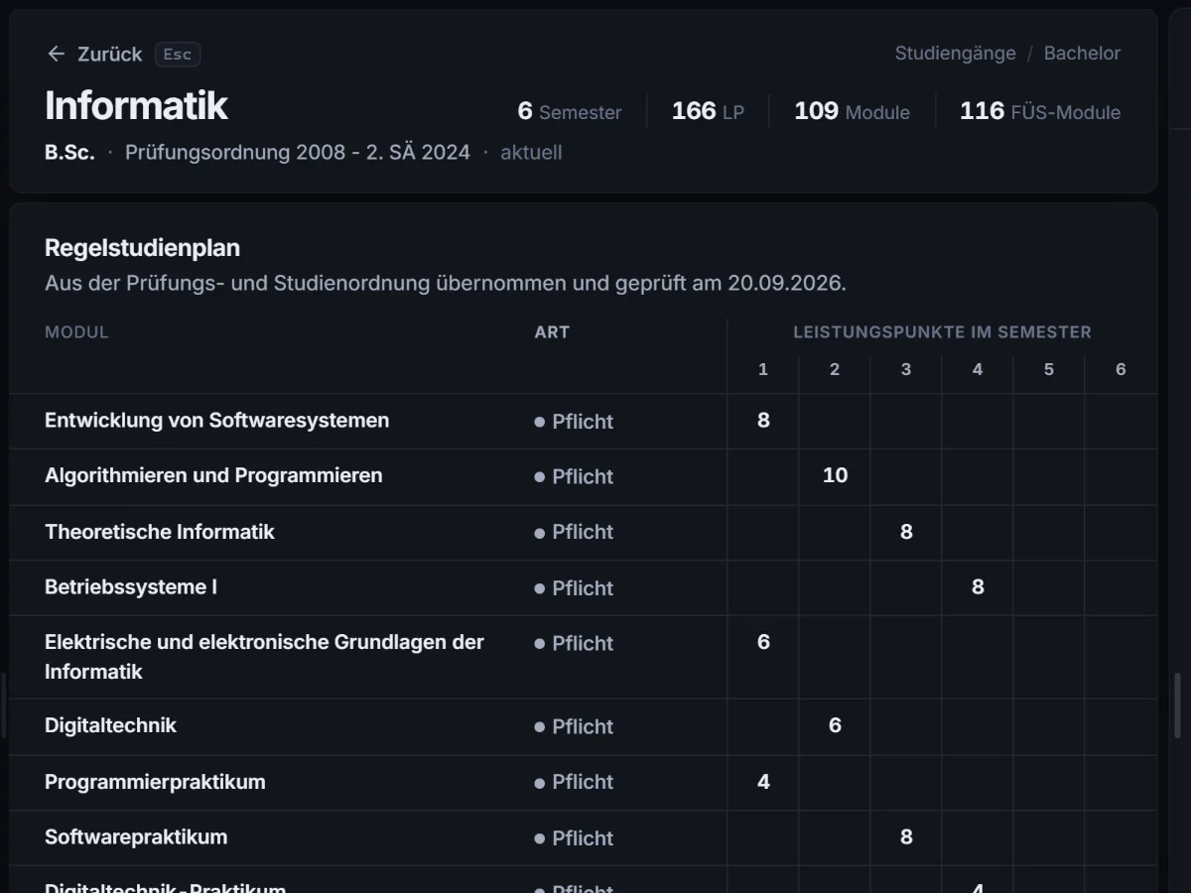Open the Bachelor breadcrumb
Image resolution: width=1191 pixels, height=893 pixels.
pyautogui.click(x=1082, y=54)
